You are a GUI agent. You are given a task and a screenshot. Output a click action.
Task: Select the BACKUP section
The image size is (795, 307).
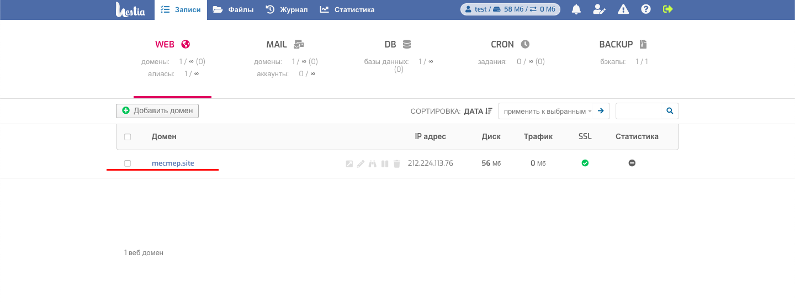(x=623, y=44)
